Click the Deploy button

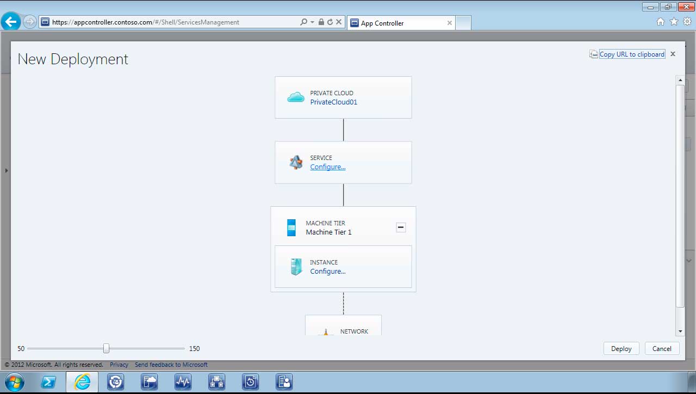(622, 349)
